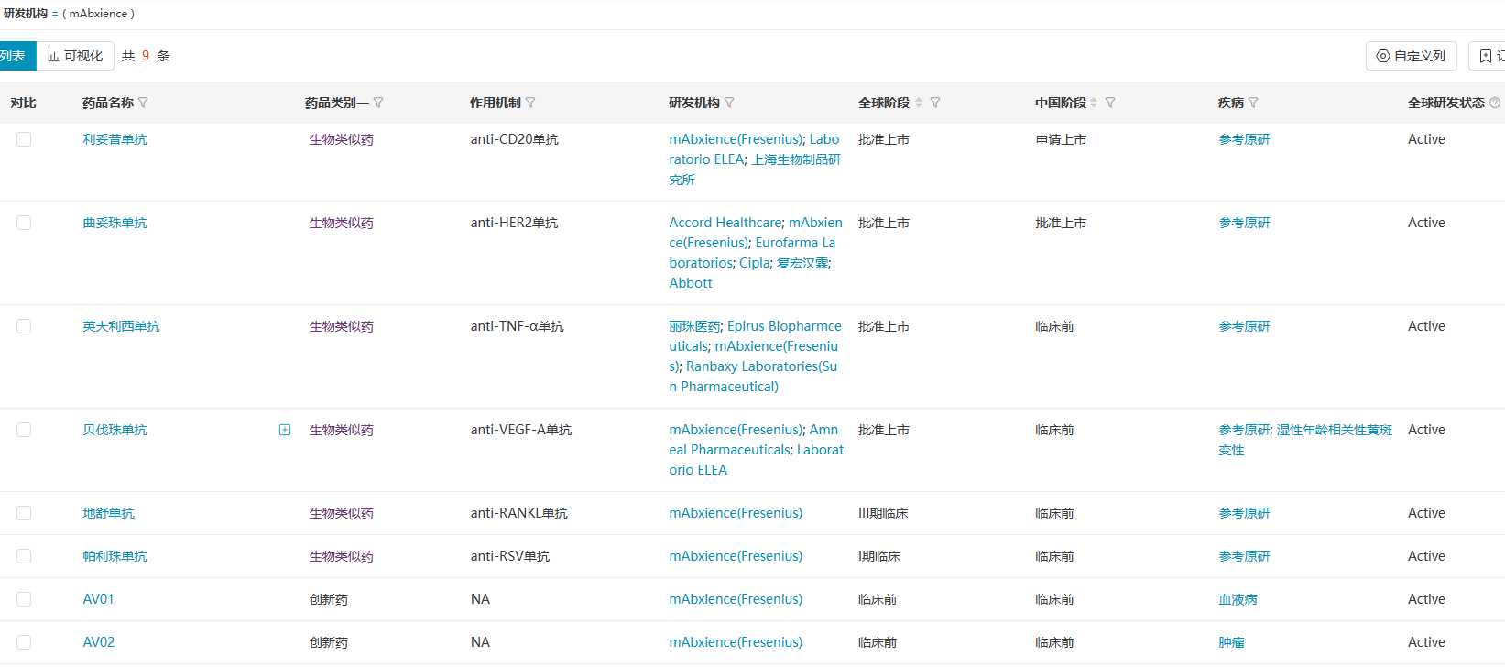Click the help icon next to 全球研发状态
Viewport: 1505px width, 667px height.
[x=1495, y=103]
